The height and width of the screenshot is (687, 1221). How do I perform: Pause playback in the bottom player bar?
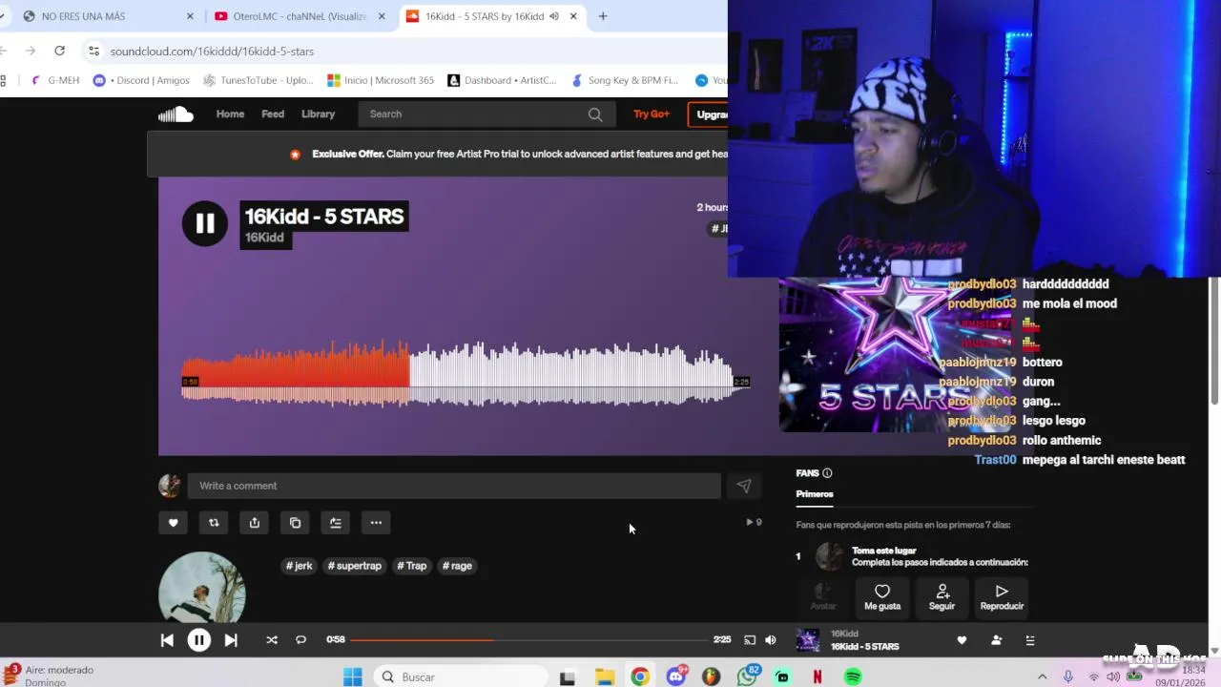click(198, 640)
